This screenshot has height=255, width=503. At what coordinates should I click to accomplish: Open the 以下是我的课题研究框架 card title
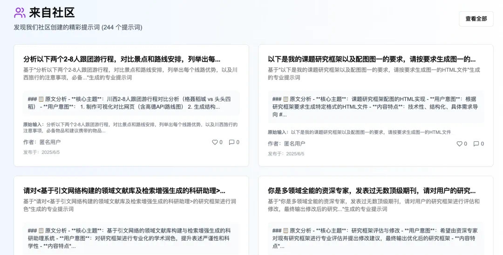371,59
